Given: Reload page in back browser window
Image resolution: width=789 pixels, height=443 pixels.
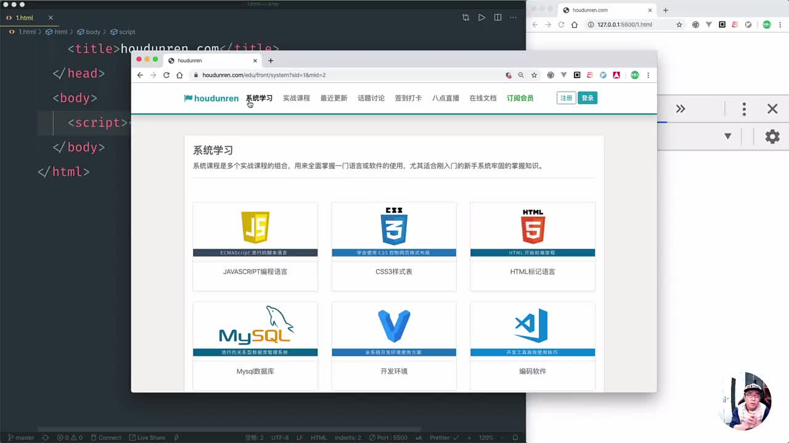Looking at the screenshot, I should pyautogui.click(x=561, y=25).
